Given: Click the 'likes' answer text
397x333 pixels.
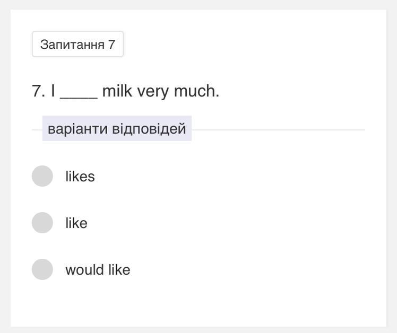Looking at the screenshot, I should [80, 177].
